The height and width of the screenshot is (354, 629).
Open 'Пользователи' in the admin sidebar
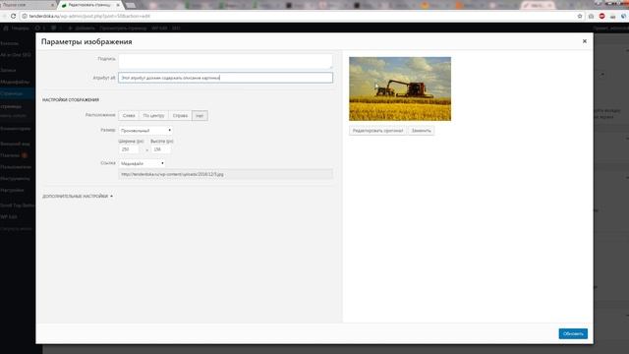(16, 167)
